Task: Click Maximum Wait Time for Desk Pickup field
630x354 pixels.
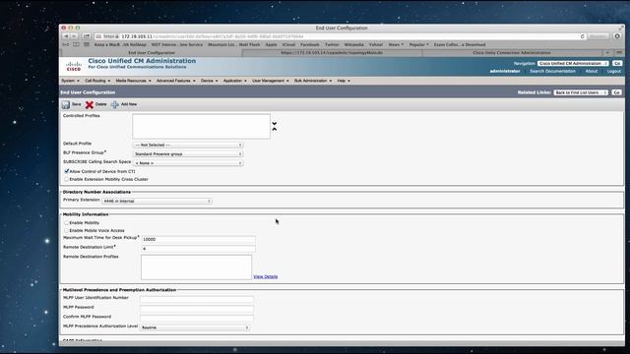Action: (198, 239)
